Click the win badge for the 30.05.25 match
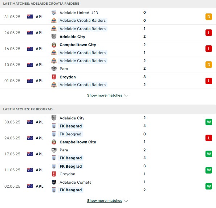 [x=209, y=122]
